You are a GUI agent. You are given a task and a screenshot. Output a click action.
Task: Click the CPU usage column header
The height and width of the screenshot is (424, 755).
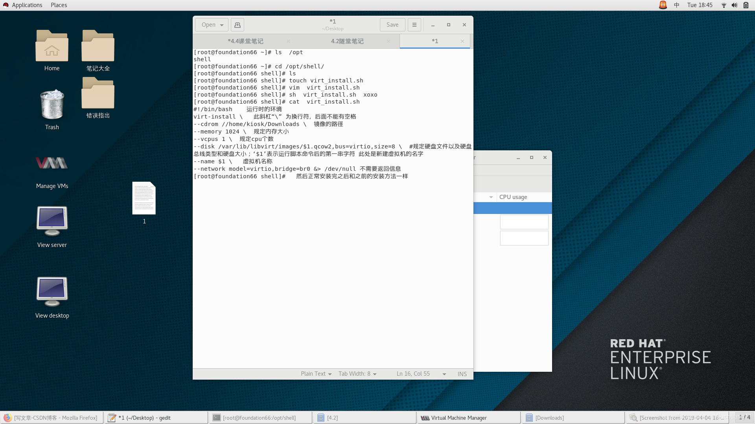[524, 197]
